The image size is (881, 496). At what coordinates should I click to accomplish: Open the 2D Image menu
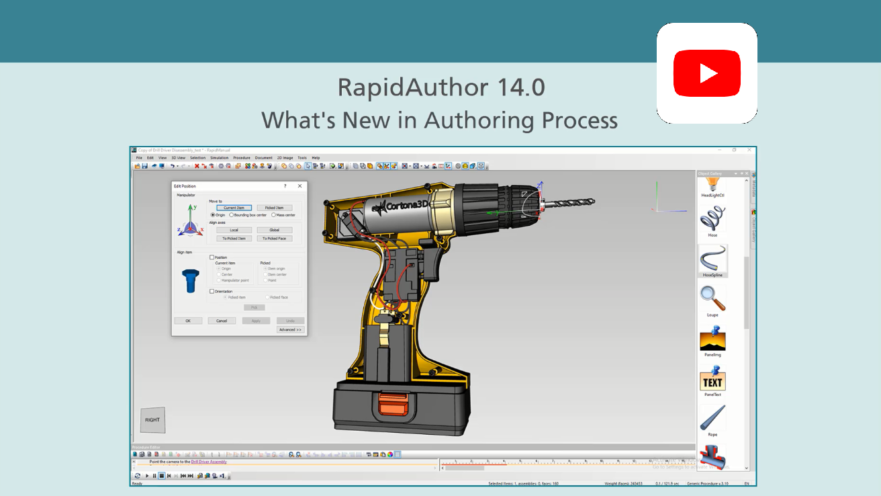pos(285,158)
